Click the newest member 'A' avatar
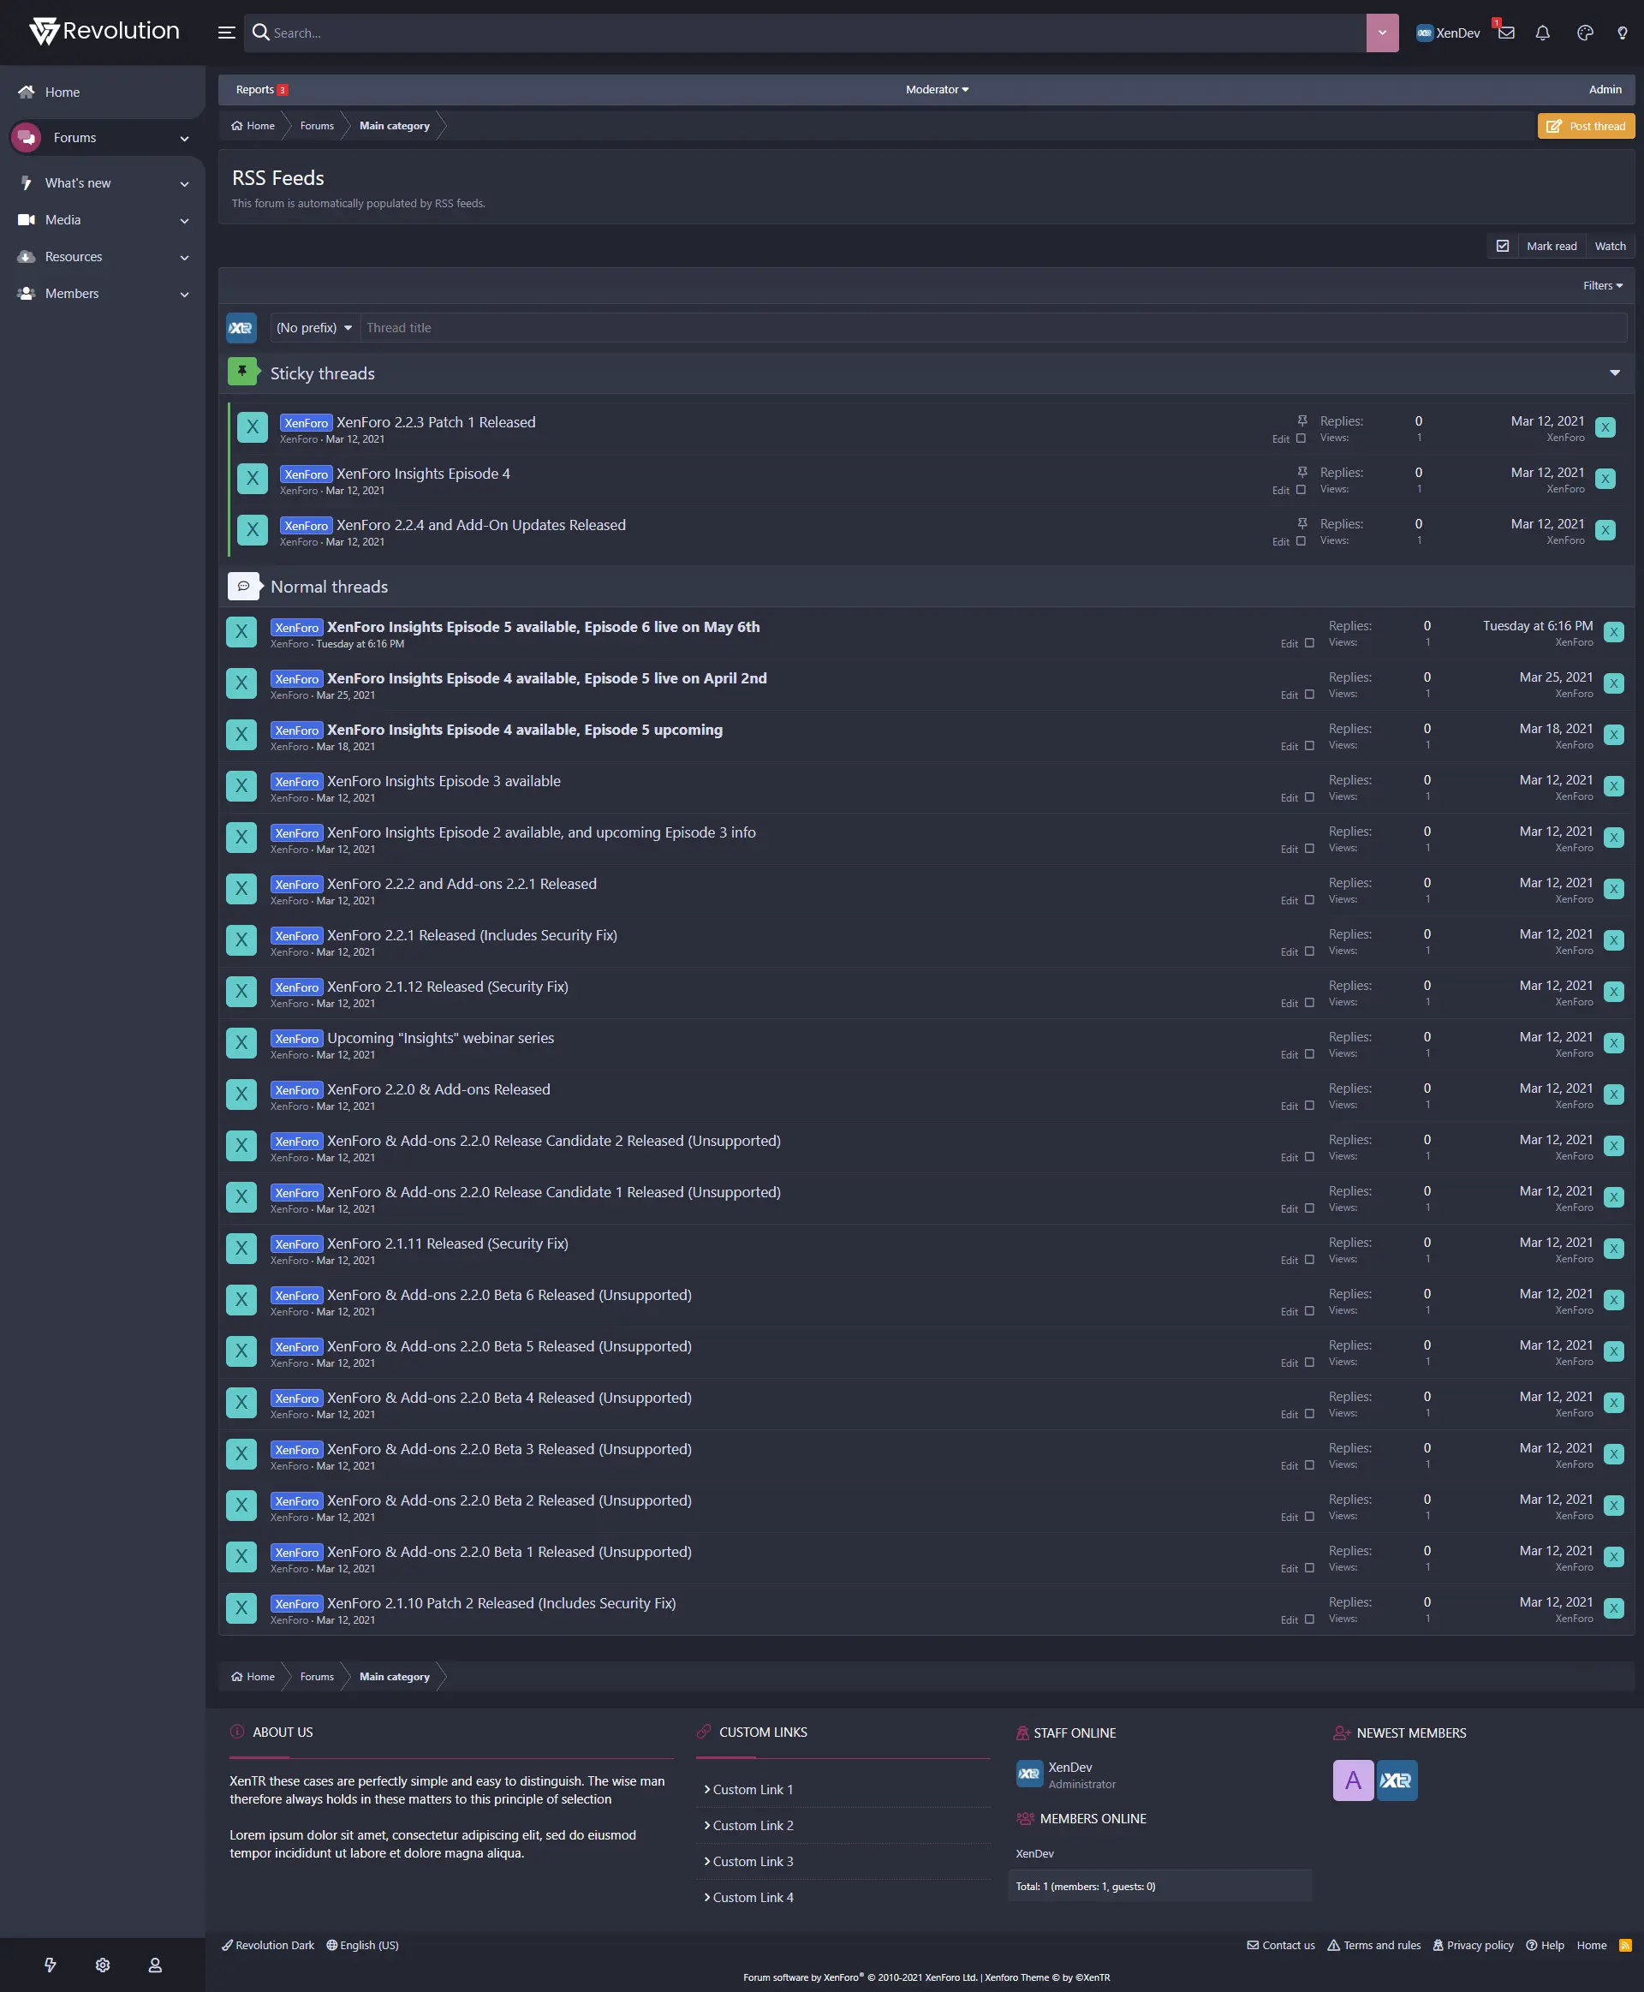Image resolution: width=1644 pixels, height=1992 pixels. (x=1353, y=1780)
